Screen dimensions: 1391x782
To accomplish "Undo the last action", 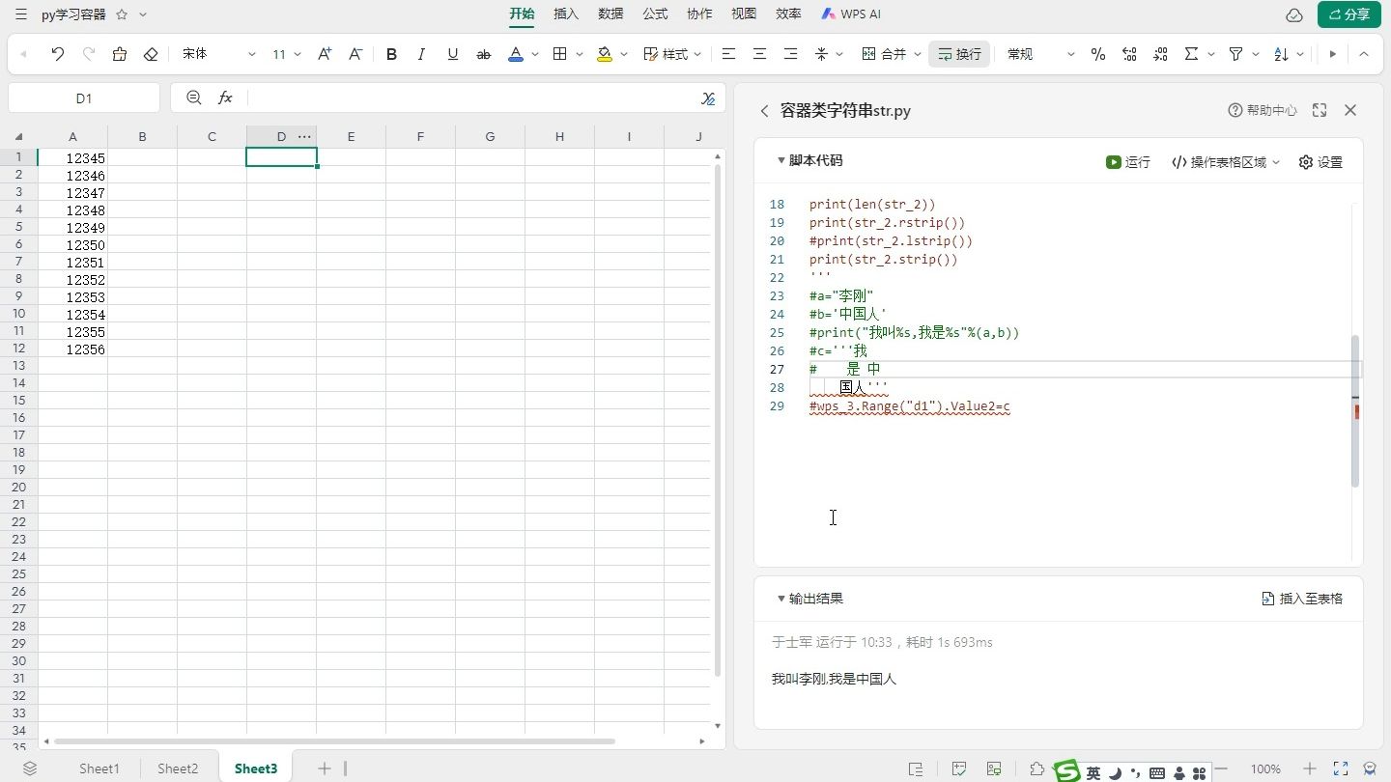I will coord(58,54).
